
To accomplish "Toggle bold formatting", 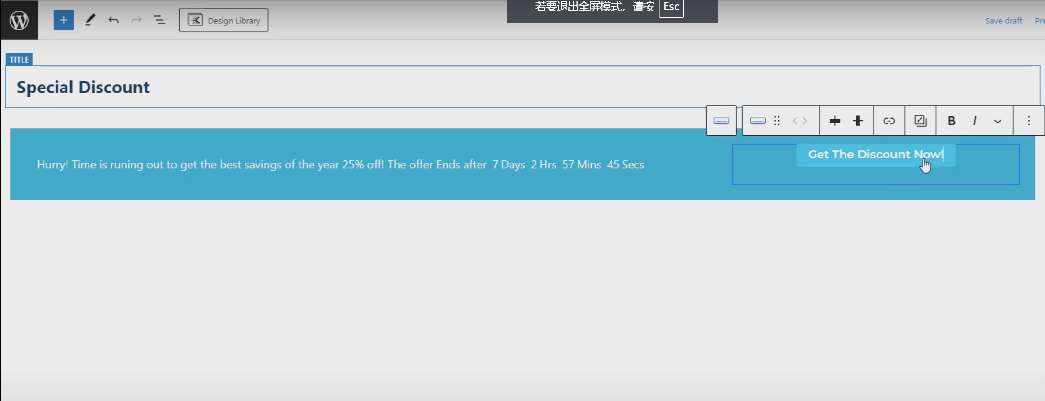I will [951, 121].
